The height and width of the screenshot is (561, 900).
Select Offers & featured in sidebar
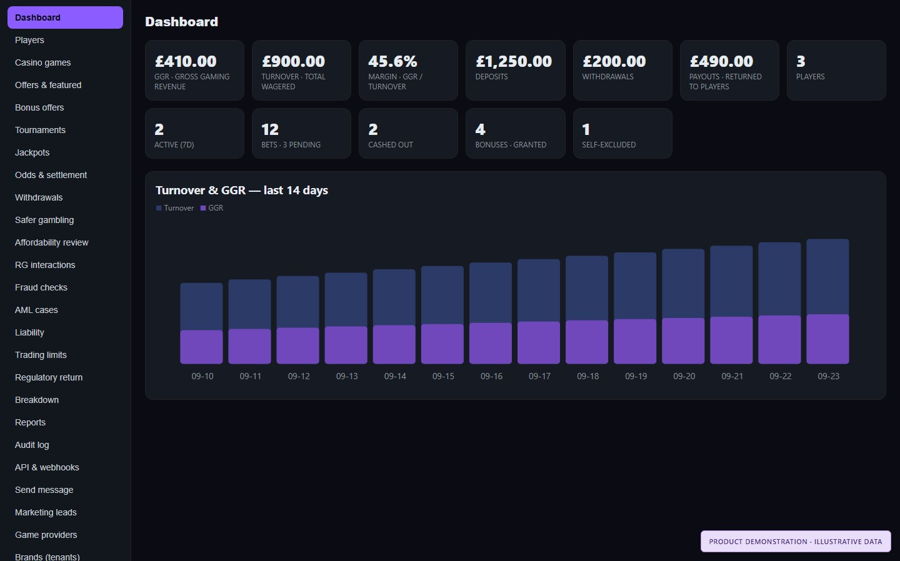65,85
